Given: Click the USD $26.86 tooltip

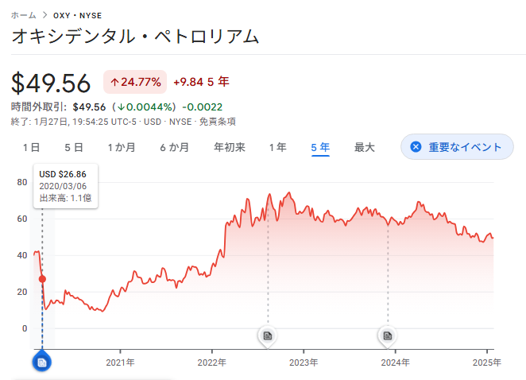Looking at the screenshot, I should click(66, 185).
